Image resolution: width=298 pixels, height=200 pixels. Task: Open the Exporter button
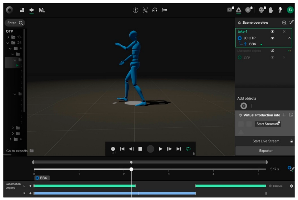[x=266, y=151]
